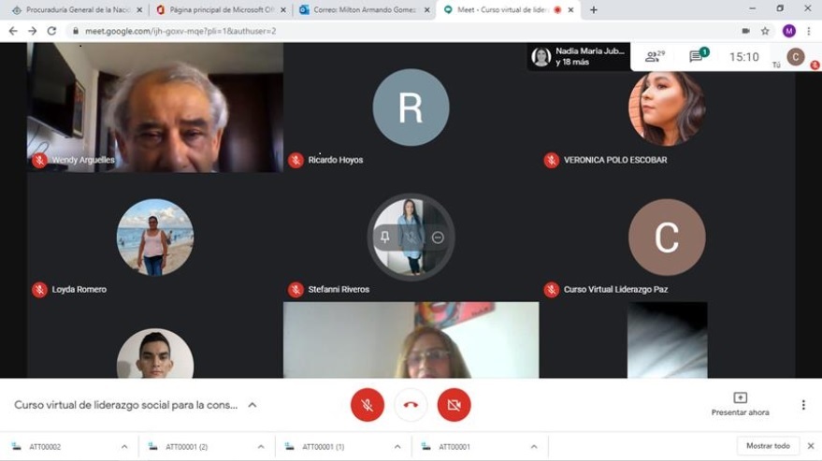Hang up the call

click(x=411, y=405)
